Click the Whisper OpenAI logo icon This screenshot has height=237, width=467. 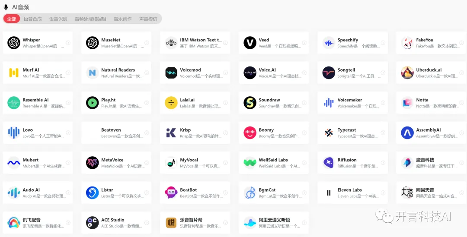14,43
